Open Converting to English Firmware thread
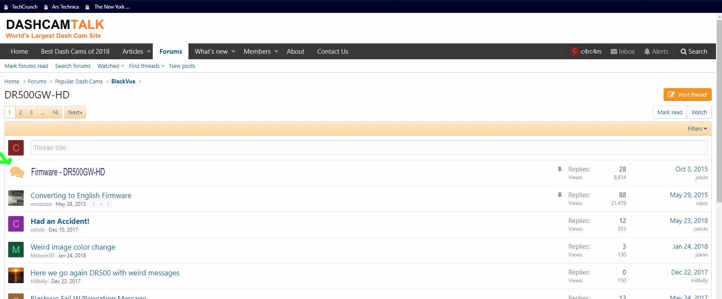Viewport: 722px width, 299px height. click(81, 195)
